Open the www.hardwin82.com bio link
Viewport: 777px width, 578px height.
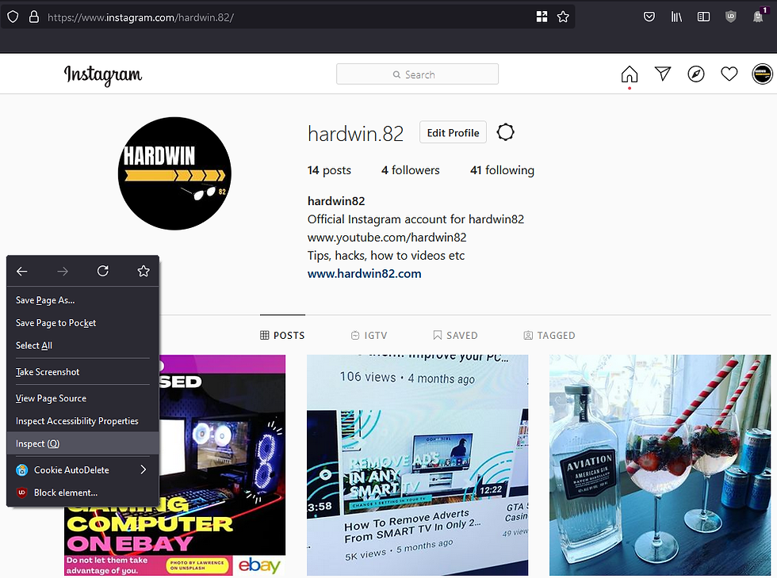(364, 274)
